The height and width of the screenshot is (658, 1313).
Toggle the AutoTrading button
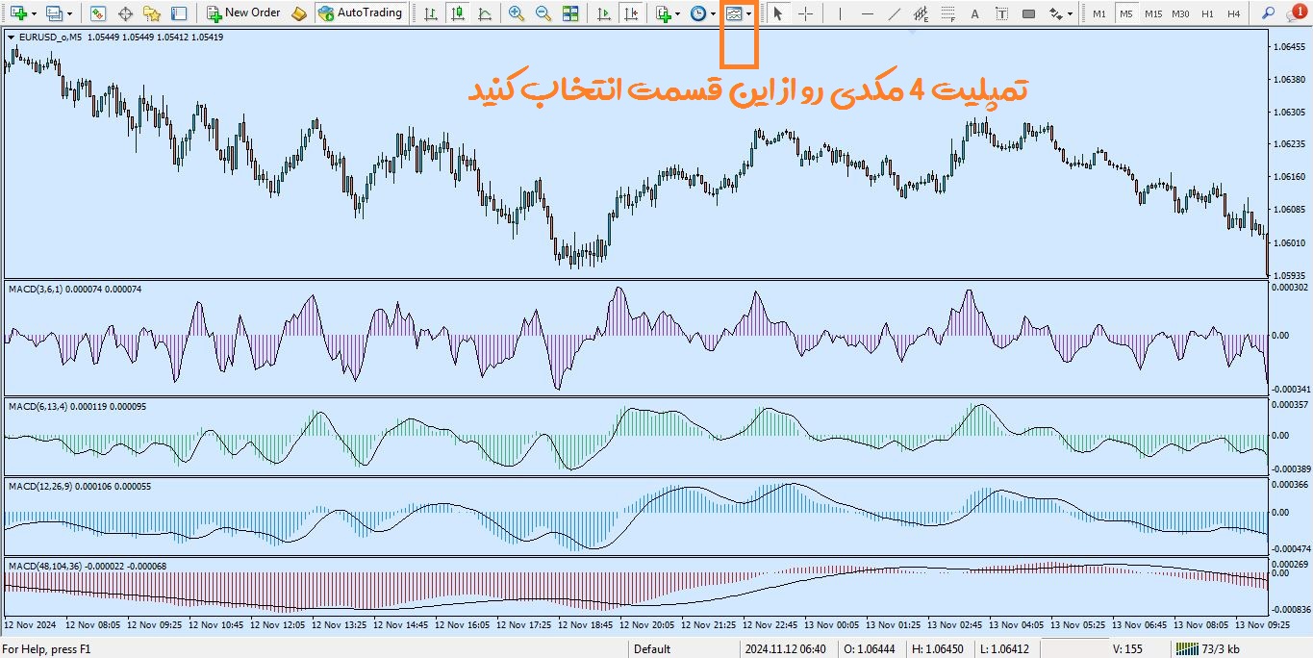[x=360, y=13]
